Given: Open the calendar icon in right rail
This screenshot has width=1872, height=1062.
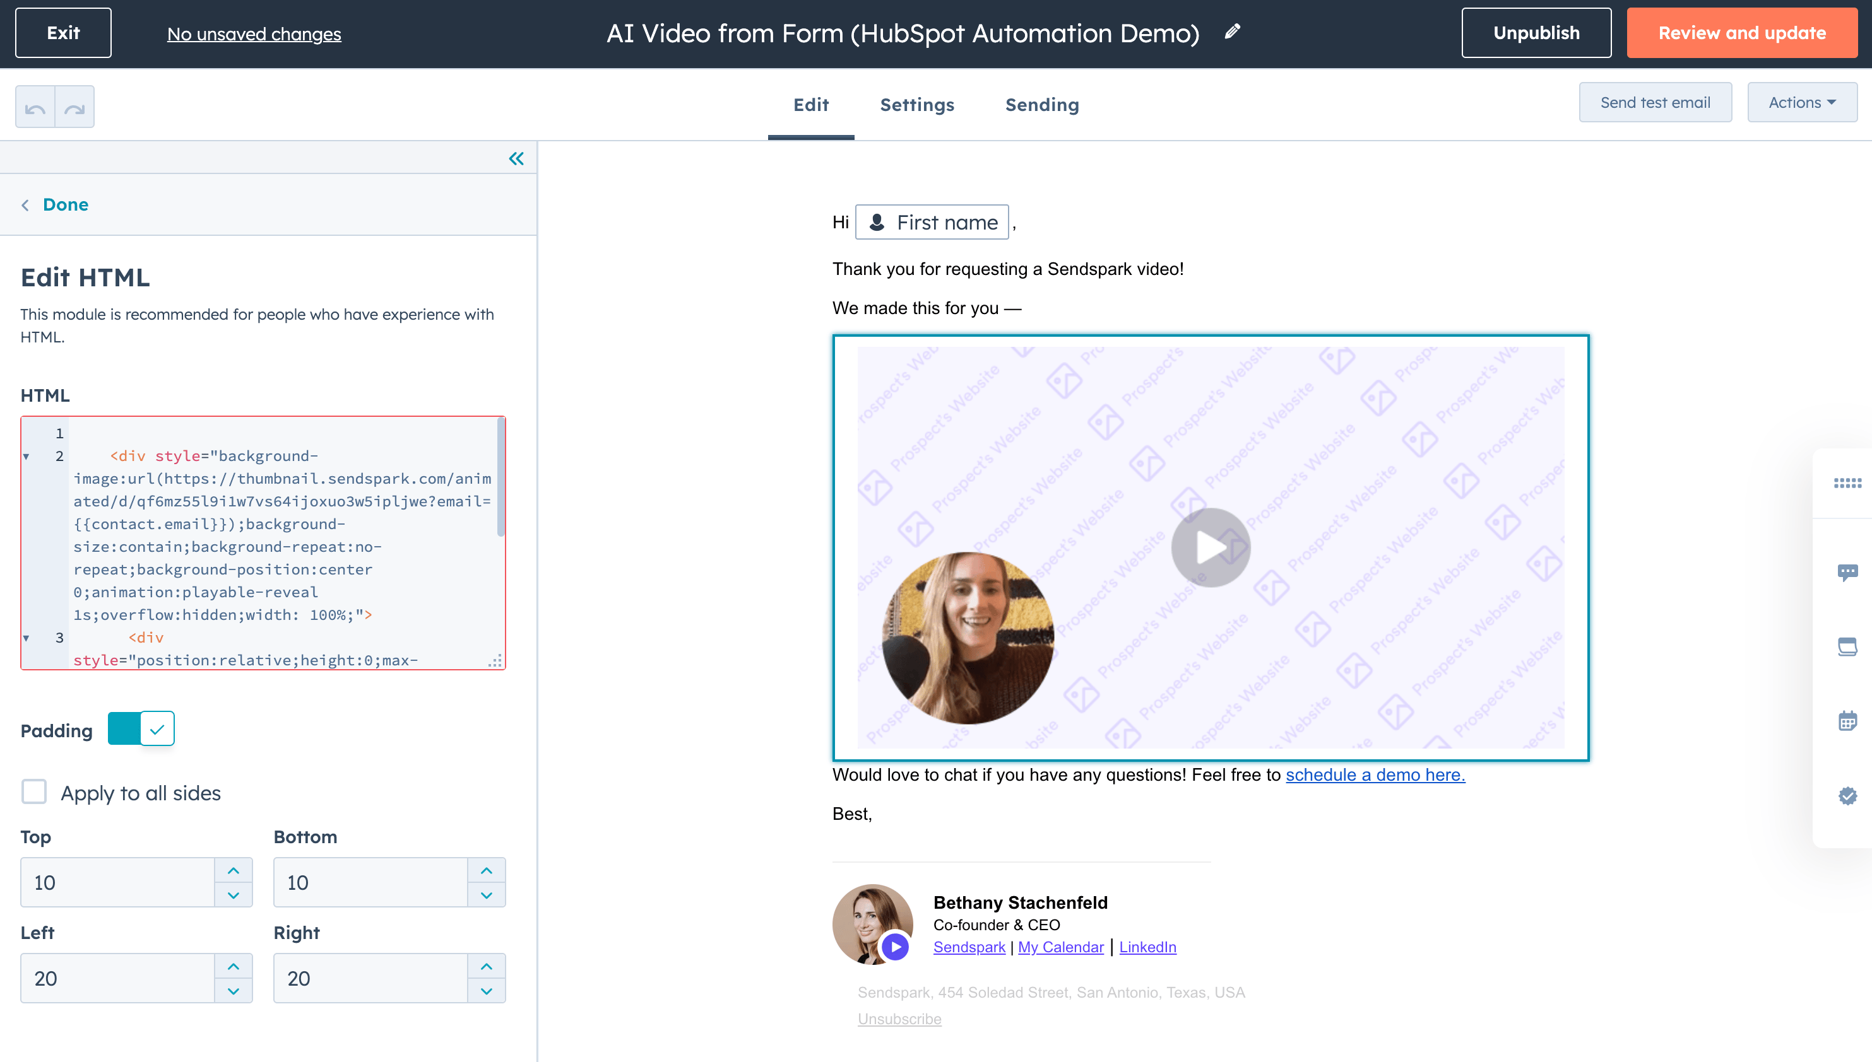Looking at the screenshot, I should point(1847,721).
